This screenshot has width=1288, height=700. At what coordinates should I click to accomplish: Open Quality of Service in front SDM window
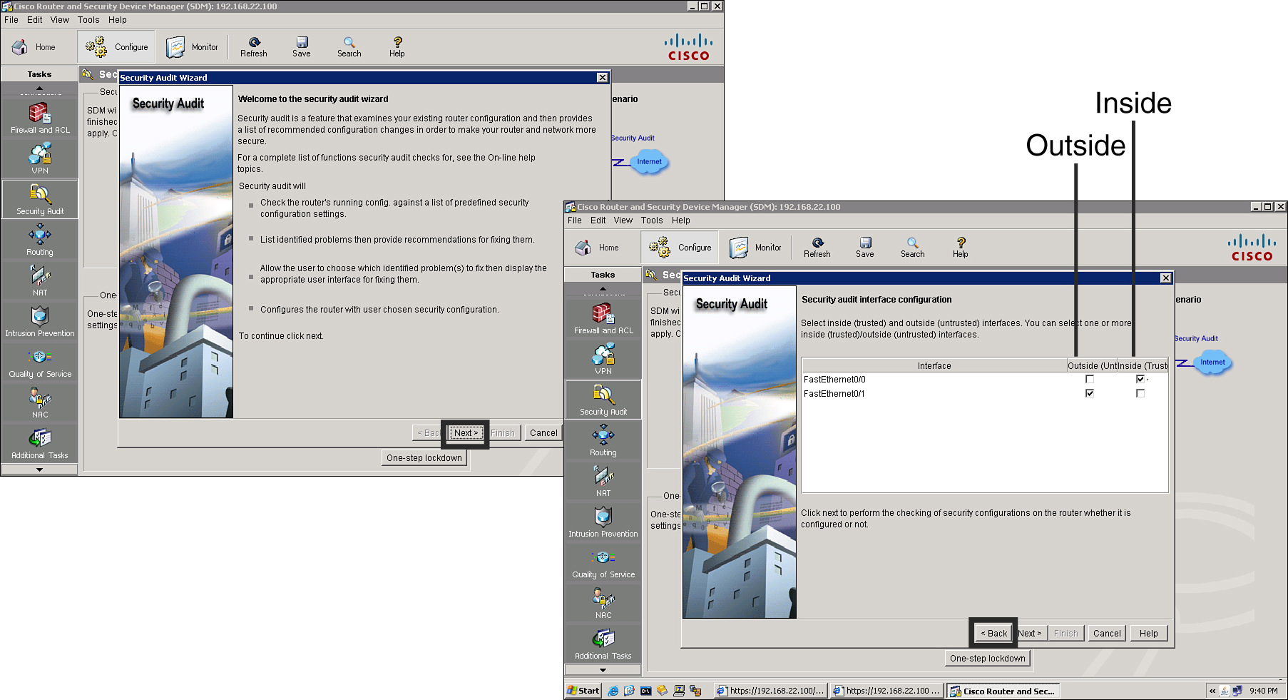click(603, 562)
